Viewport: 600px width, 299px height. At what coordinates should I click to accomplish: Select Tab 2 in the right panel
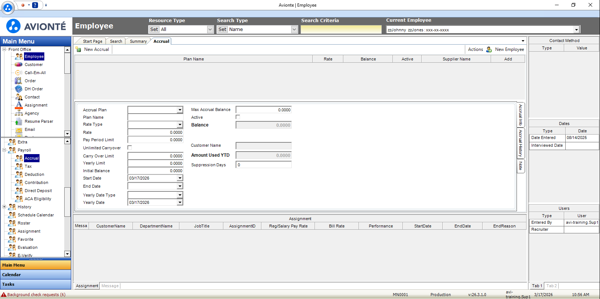coord(551,286)
